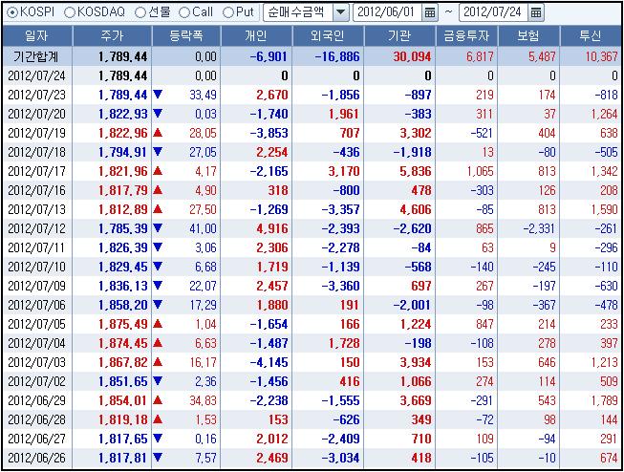Click the 투신 column header
624x472 pixels.
(591, 36)
